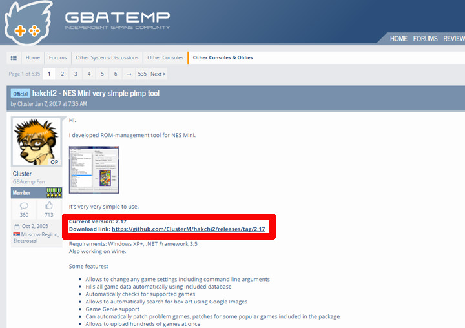The width and height of the screenshot is (465, 328).
Task: Click the Next page button
Action: (x=158, y=74)
